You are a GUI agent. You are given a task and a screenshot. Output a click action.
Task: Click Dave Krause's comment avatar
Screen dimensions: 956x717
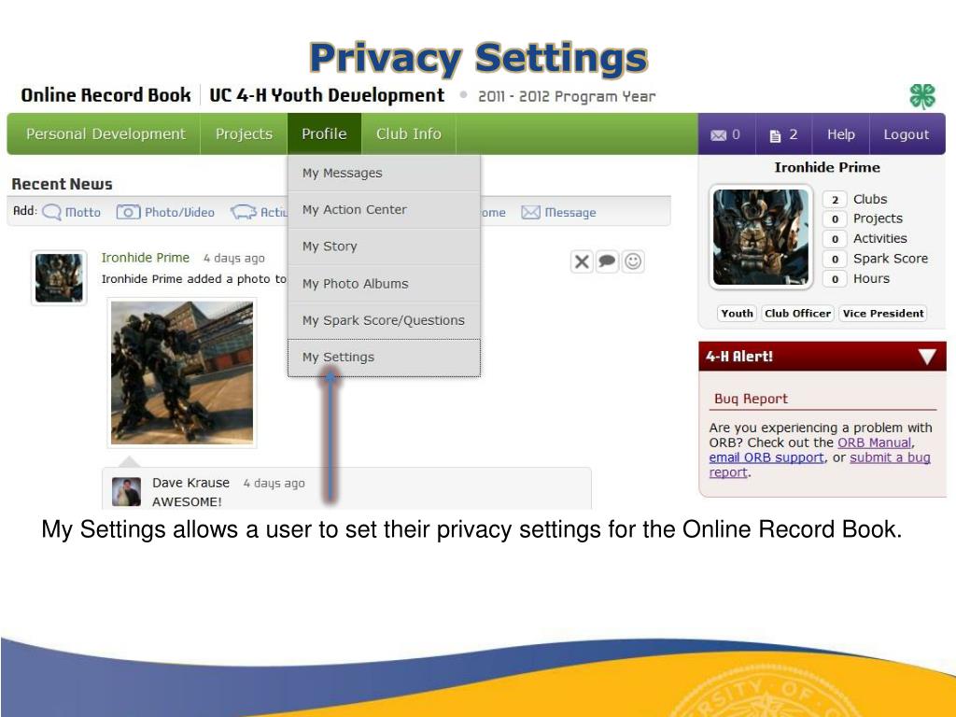127,491
